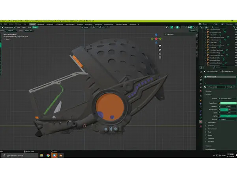Open the Scene properties tab icon

201,87
